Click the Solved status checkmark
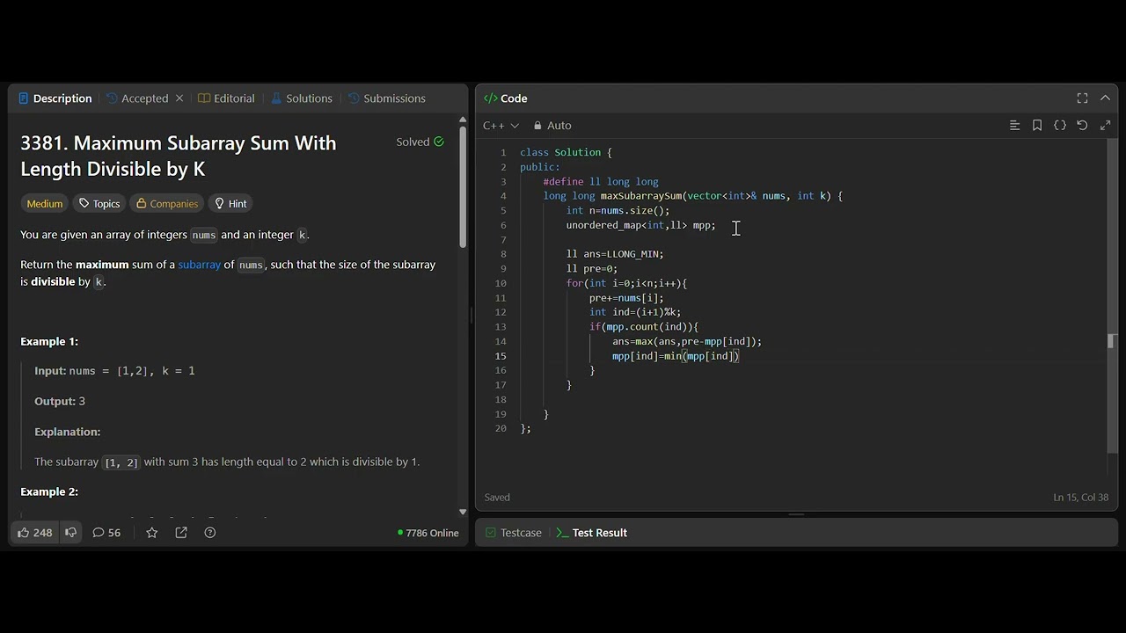Image resolution: width=1126 pixels, height=633 pixels. (x=439, y=142)
